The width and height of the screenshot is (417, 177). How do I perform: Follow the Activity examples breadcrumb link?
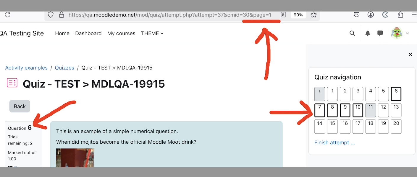click(26, 68)
